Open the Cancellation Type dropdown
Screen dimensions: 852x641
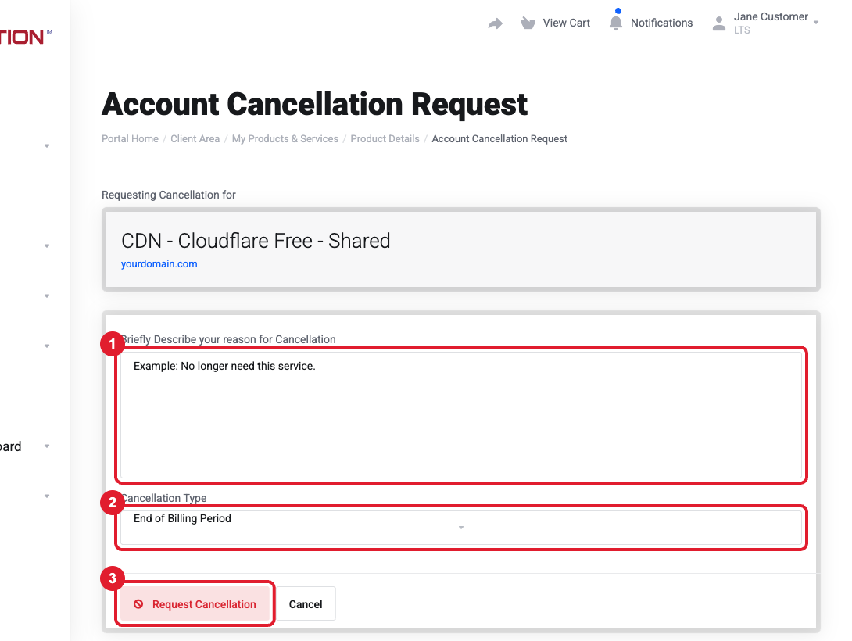tap(460, 527)
